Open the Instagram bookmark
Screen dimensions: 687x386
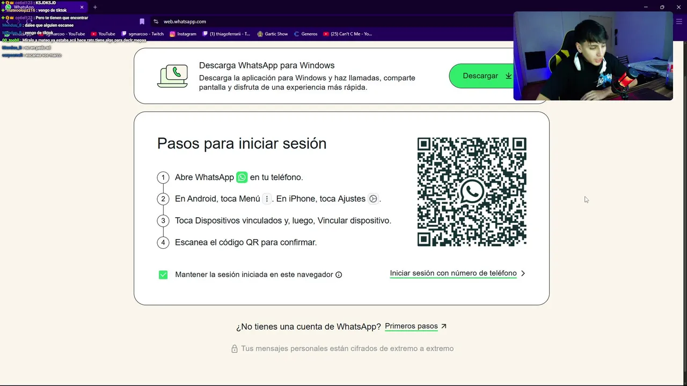(x=183, y=34)
